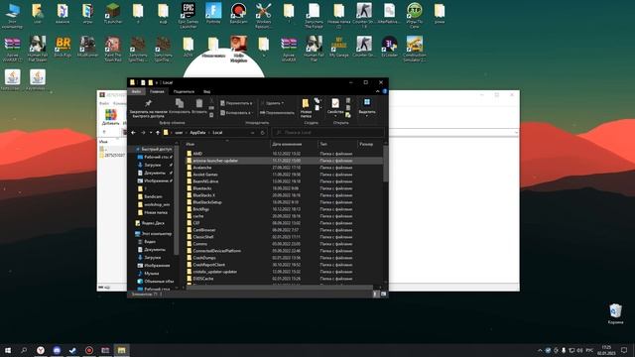The width and height of the screenshot is (635, 357).
Task: Switch to the Share ribbon tab
Action: [184, 91]
